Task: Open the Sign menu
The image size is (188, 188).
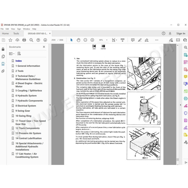Action: pos(19,29)
